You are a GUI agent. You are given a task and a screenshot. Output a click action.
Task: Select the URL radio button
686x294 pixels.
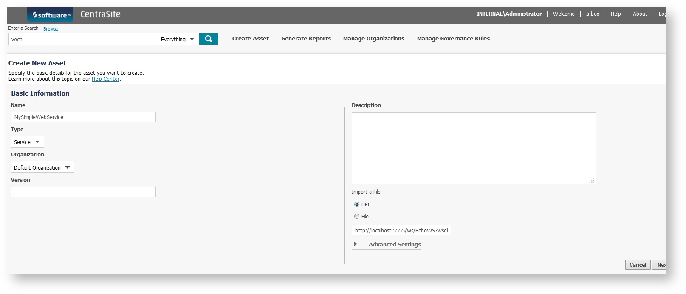(x=357, y=204)
